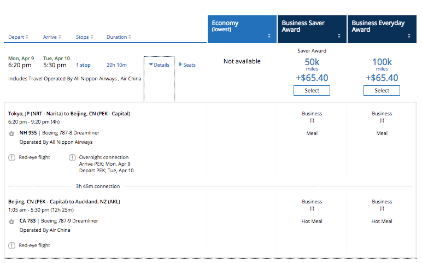Click info icon under Business Everyday, Tokyo–Beijing
Image resolution: width=422 pixels, height=263 pixels.
(382, 120)
